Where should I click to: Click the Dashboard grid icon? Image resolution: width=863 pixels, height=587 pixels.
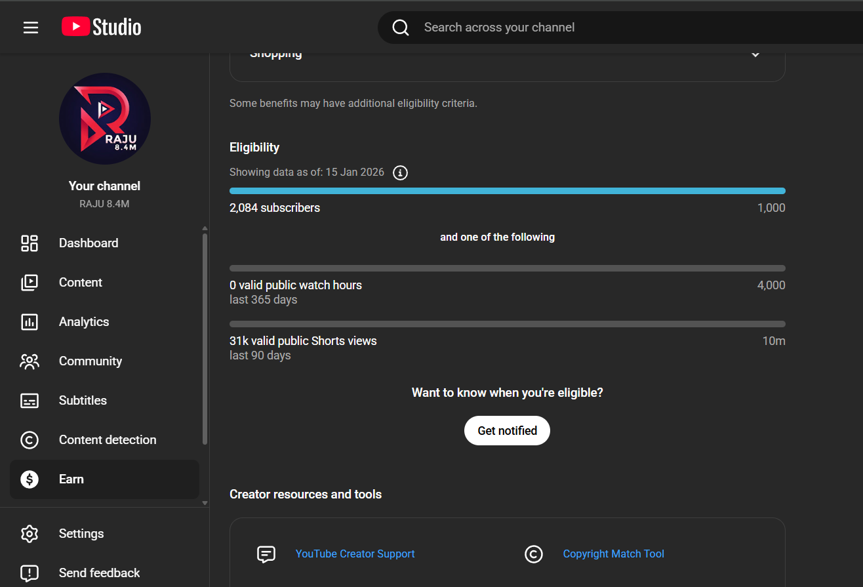pyautogui.click(x=30, y=243)
